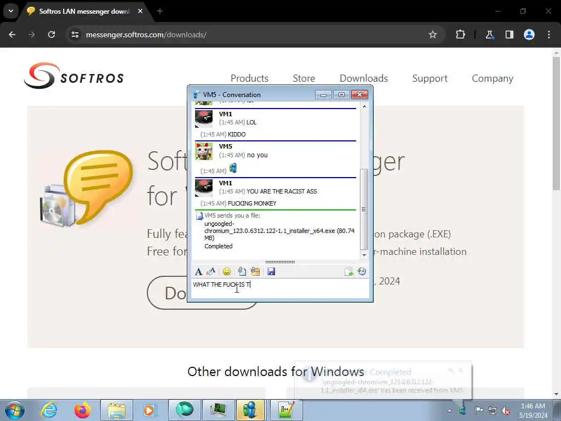Open the message history clock icon
This screenshot has width=561, height=421.
(x=362, y=272)
